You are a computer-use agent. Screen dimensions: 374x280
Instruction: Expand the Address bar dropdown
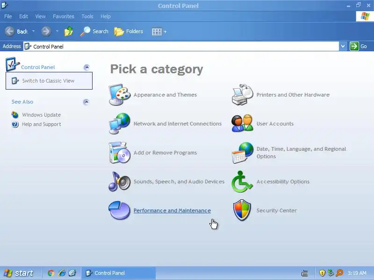coord(343,46)
